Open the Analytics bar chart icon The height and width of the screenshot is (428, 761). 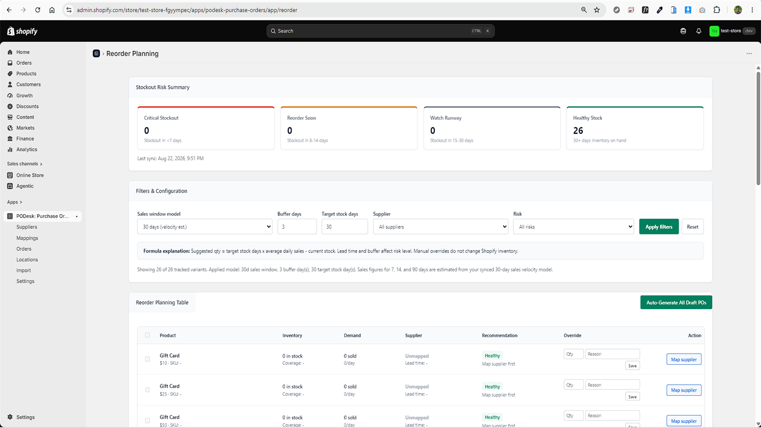10,149
